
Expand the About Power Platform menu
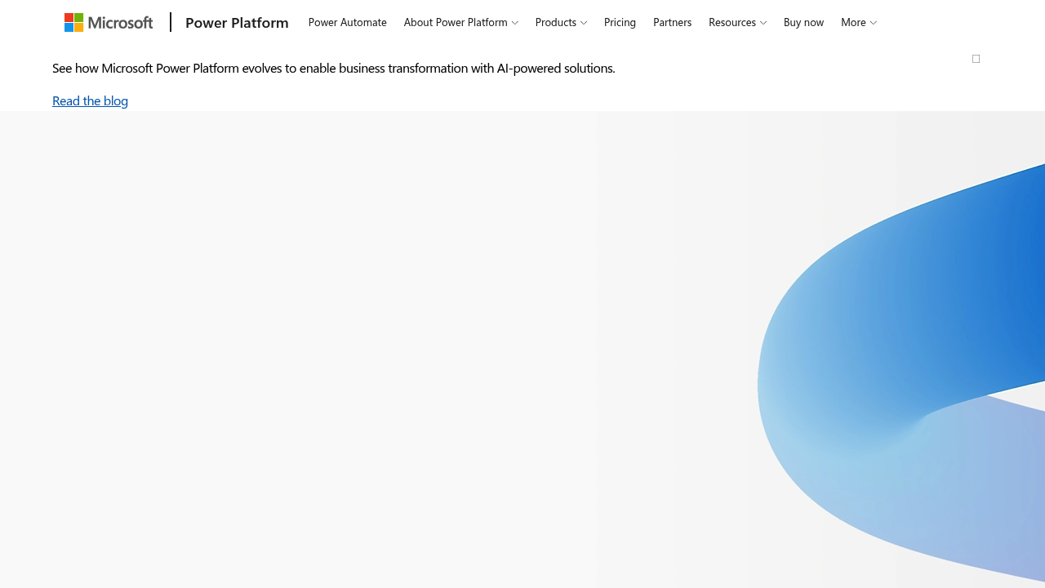pyautogui.click(x=461, y=22)
